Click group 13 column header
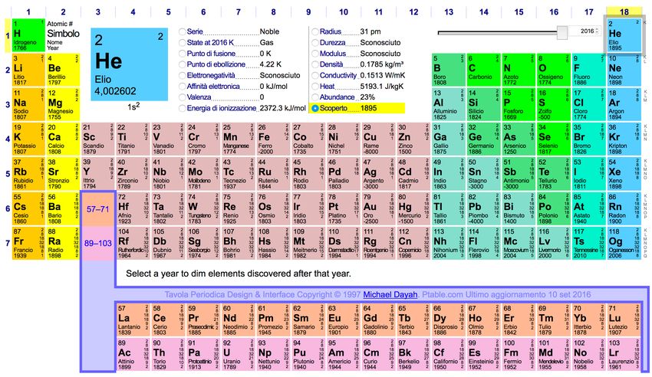Viewport: 652px width, 377px height. pyautogui.click(x=449, y=11)
